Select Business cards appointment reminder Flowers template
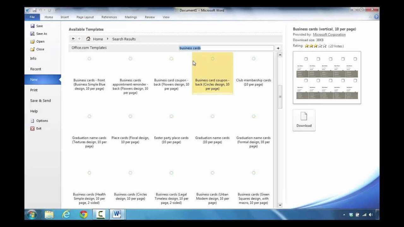 [x=130, y=73]
